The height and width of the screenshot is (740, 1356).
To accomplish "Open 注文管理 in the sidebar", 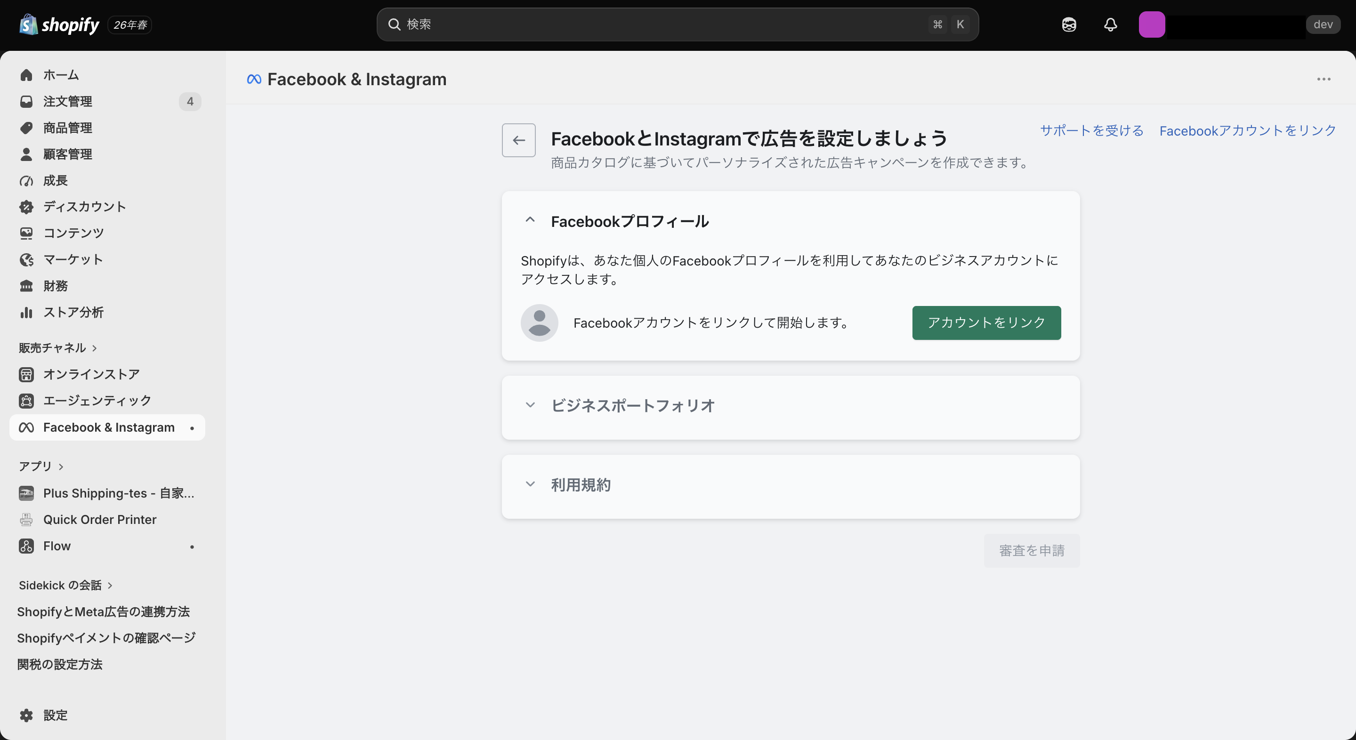I will tap(107, 101).
